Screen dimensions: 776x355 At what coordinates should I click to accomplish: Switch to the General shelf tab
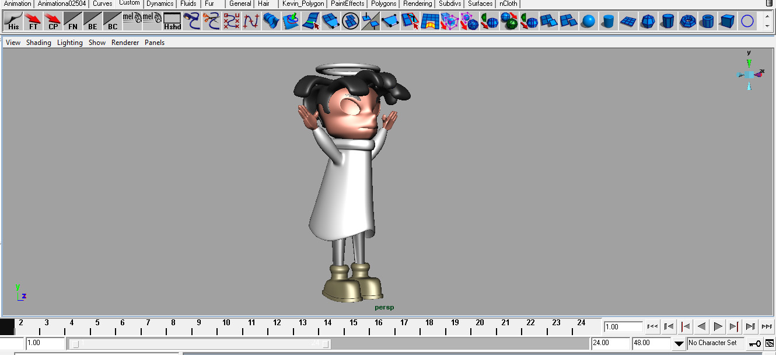[x=240, y=4]
